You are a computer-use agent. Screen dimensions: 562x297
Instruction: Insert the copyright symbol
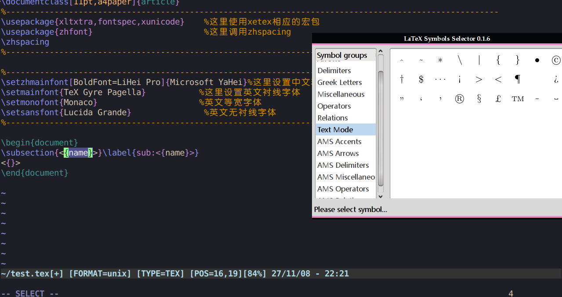556,60
